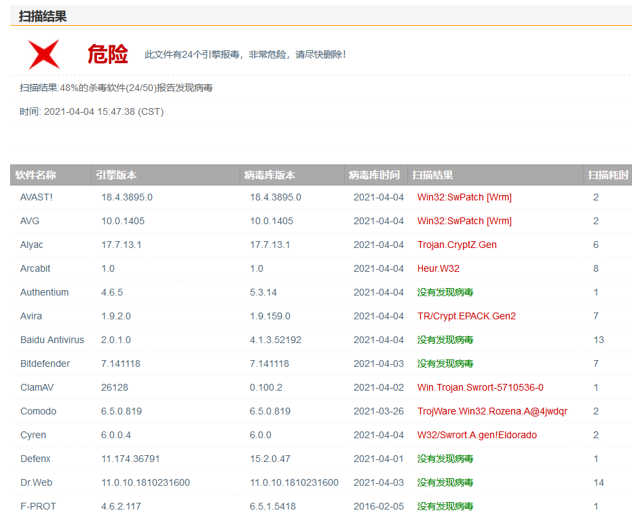632x515 pixels.
Task: Click AVG result Win32:SwPatch [Wrm]
Action: point(464,221)
